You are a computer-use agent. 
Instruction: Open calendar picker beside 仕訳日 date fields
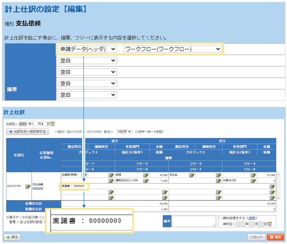53,124
